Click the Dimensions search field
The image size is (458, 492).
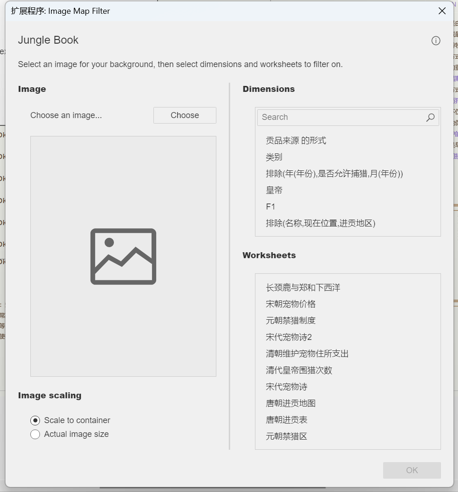click(x=340, y=118)
